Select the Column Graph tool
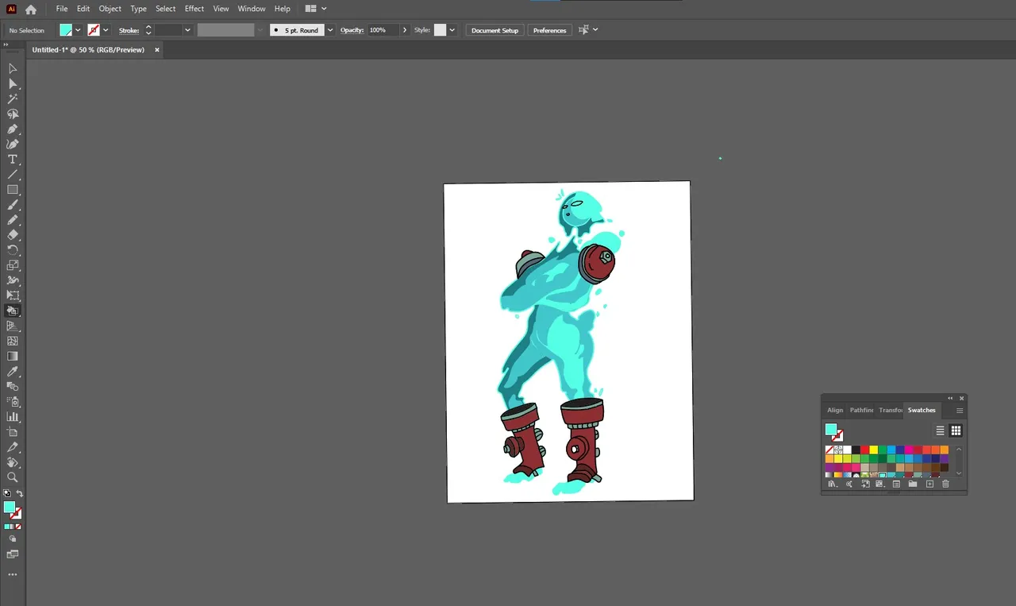Image resolution: width=1016 pixels, height=606 pixels. point(13,416)
